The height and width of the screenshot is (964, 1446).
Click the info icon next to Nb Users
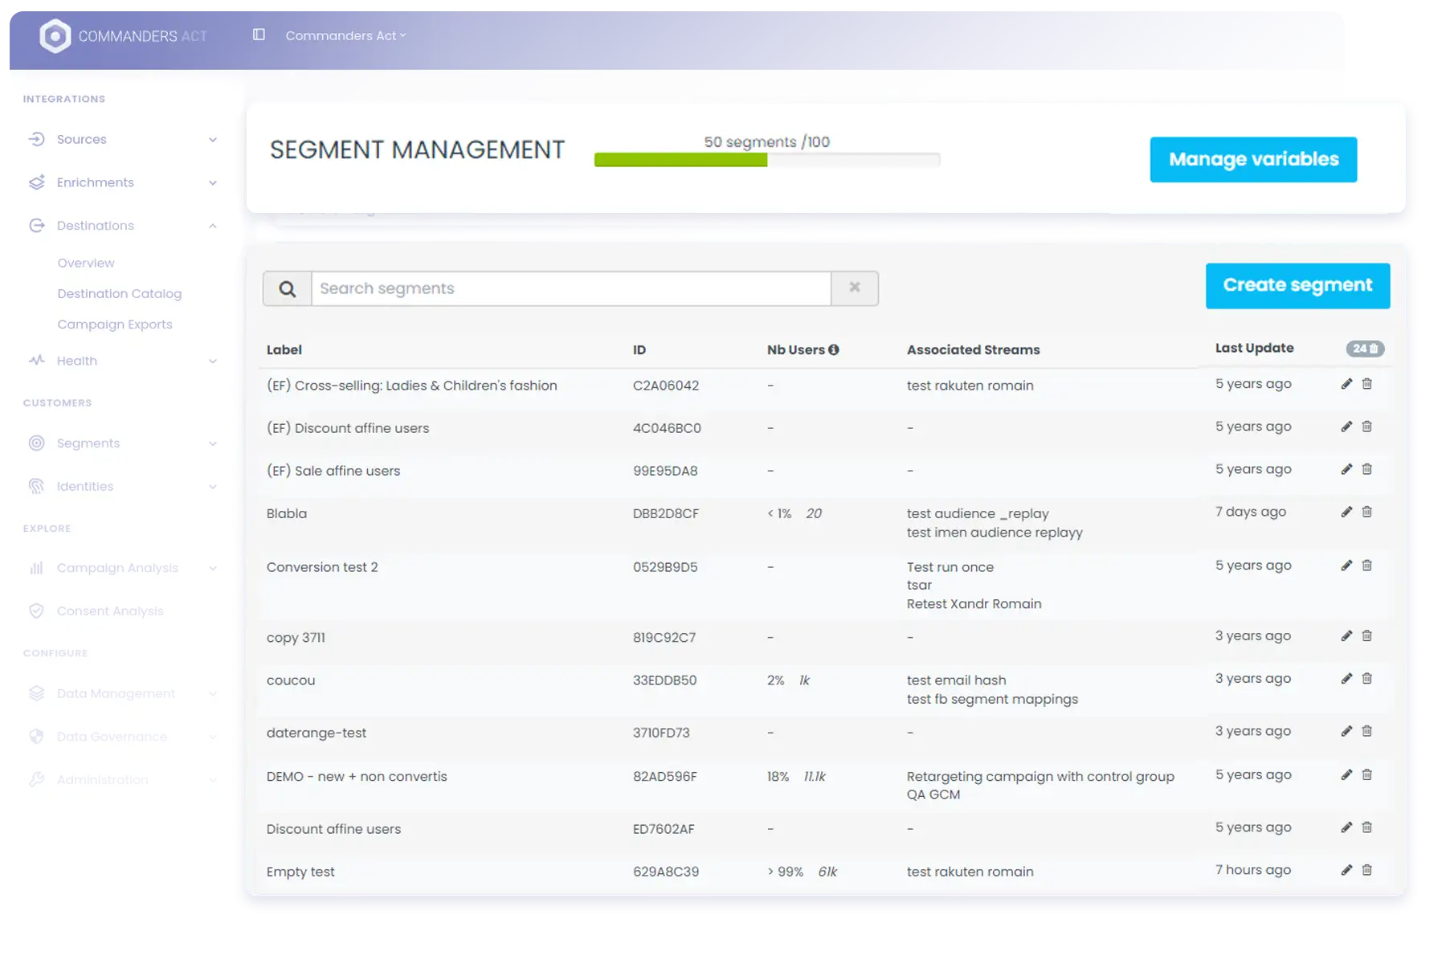pos(832,349)
